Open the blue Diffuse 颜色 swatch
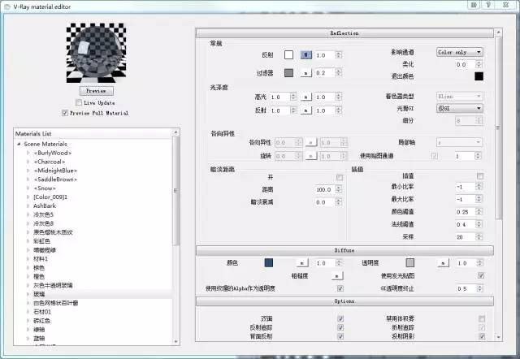The width and height of the screenshot is (520, 359). pos(269,263)
